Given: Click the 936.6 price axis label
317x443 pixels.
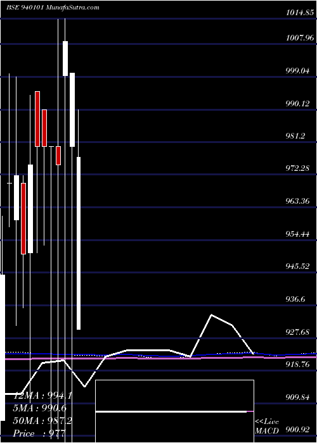Looking at the screenshot, I should pos(295,299).
